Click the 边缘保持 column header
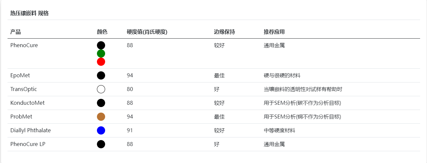 [x=224, y=32]
